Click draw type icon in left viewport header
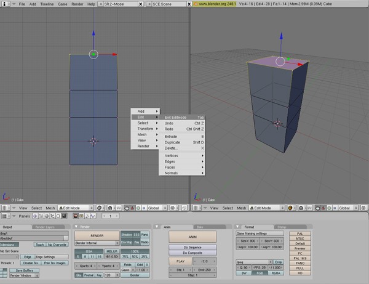Viewport: 369px width, 284px height. 99,208
